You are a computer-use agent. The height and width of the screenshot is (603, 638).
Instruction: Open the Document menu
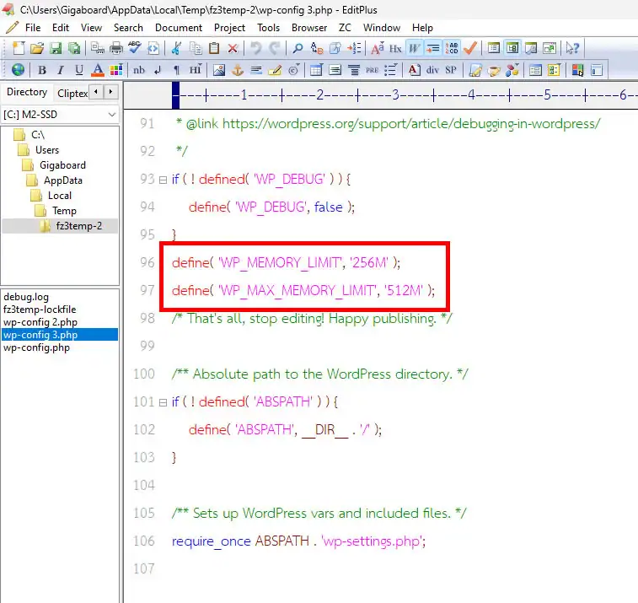pyautogui.click(x=178, y=28)
